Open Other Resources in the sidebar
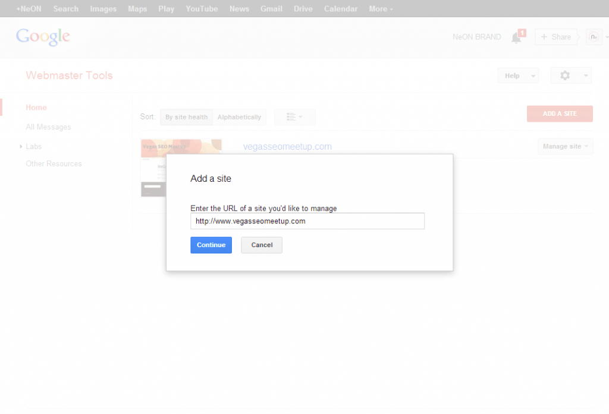Image resolution: width=609 pixels, height=414 pixels. [54, 164]
